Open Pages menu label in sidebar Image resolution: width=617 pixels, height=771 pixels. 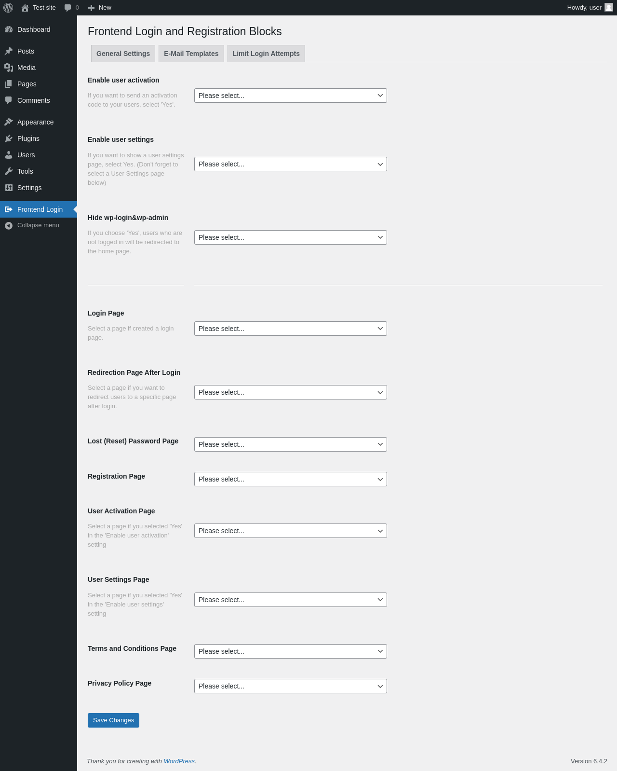coord(27,84)
